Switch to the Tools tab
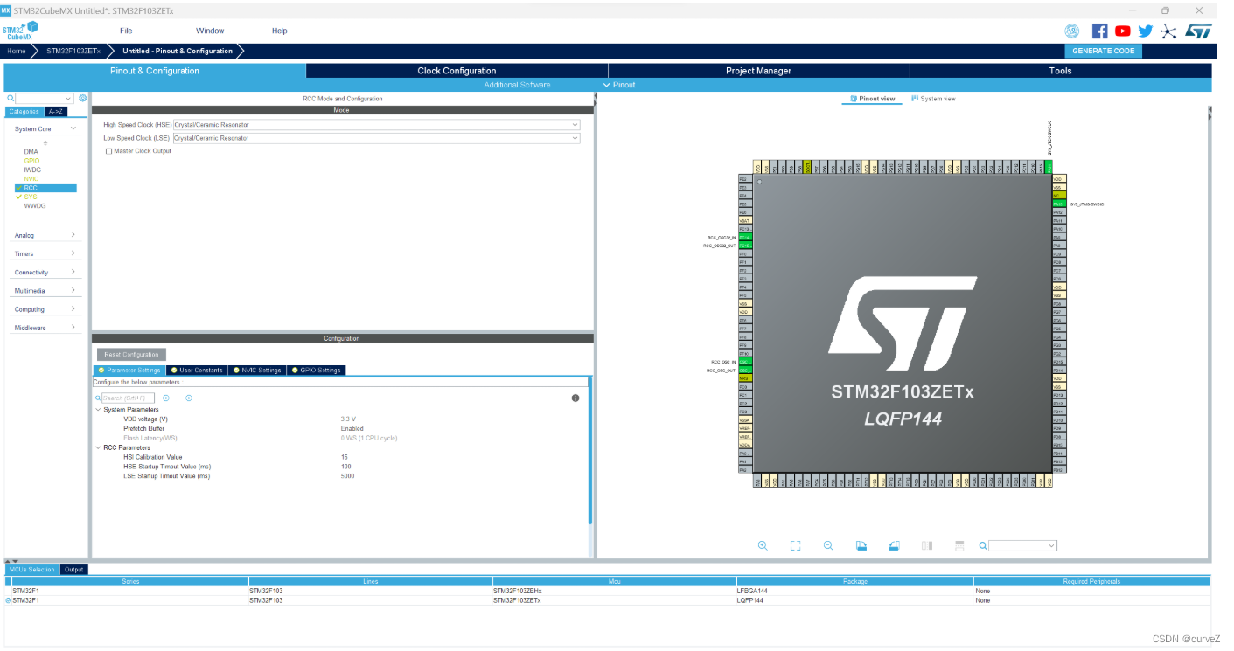 tap(1060, 71)
